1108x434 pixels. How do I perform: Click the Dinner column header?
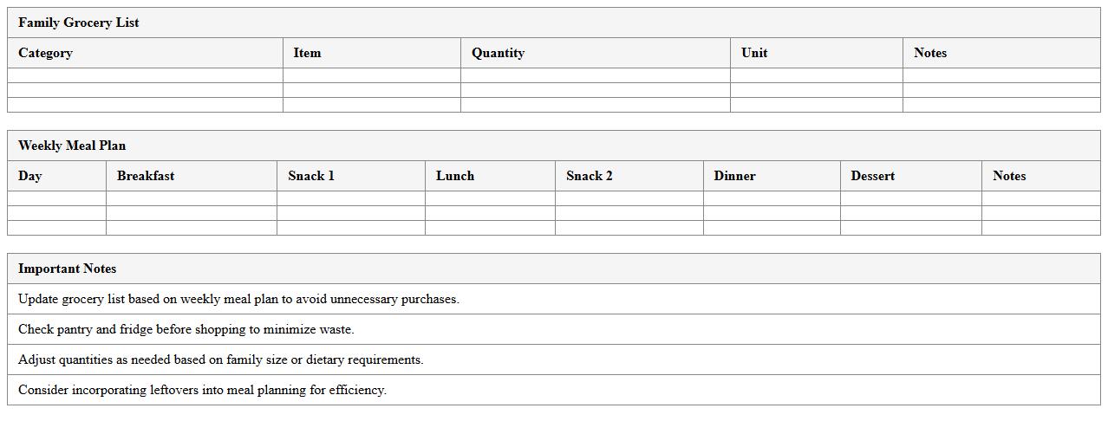coord(734,176)
